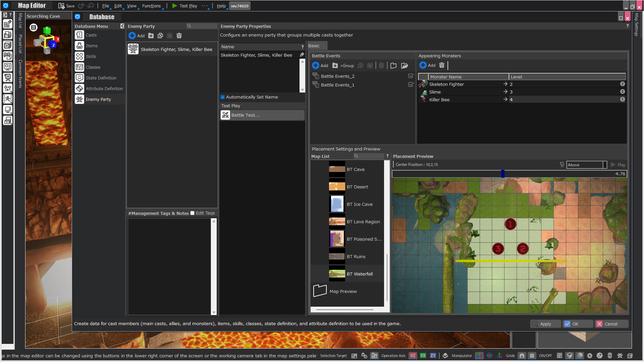Click the Add button in Battle Events

(320, 65)
